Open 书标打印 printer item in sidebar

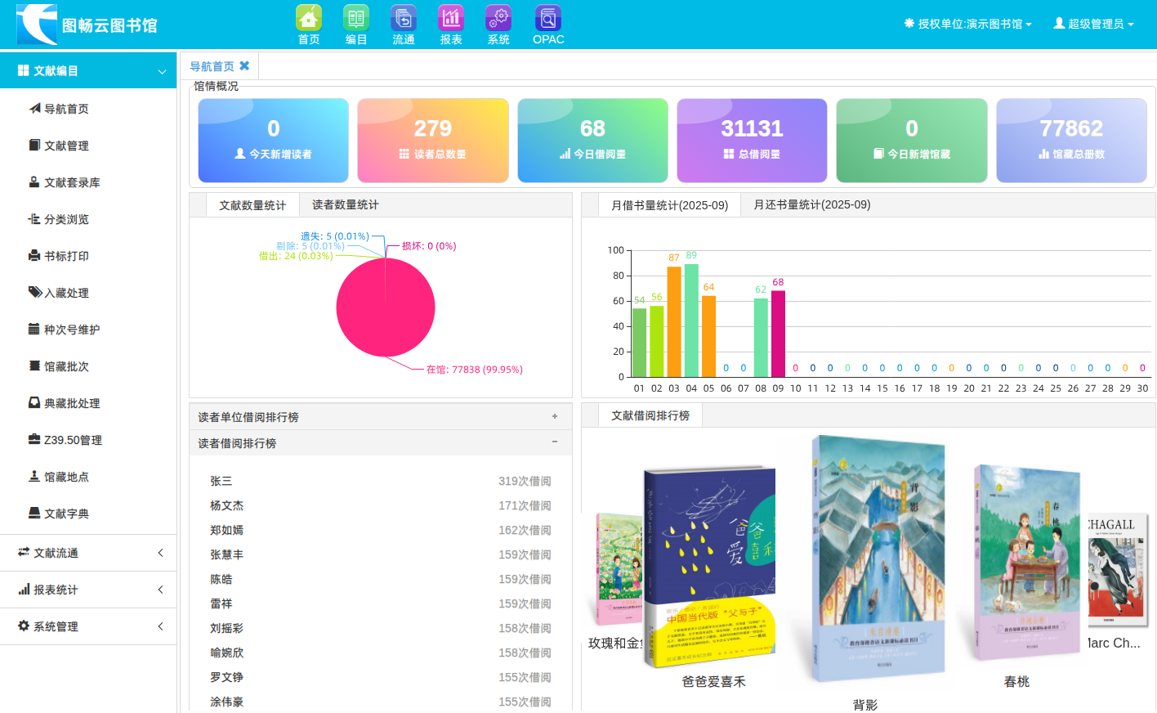[x=66, y=256]
